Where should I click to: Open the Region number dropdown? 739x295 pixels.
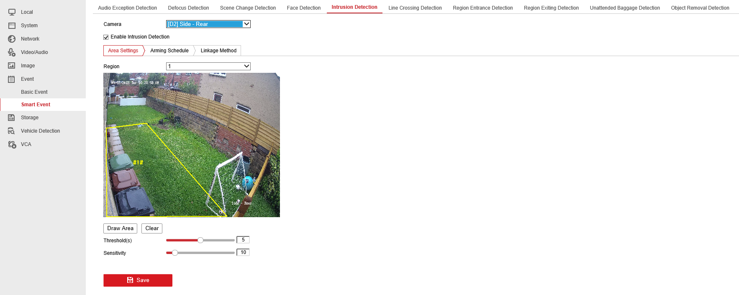coord(208,66)
